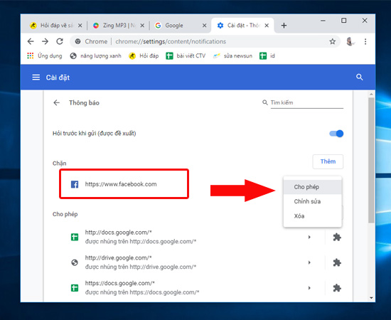Open the năng lượng xanh bookmark

point(96,56)
